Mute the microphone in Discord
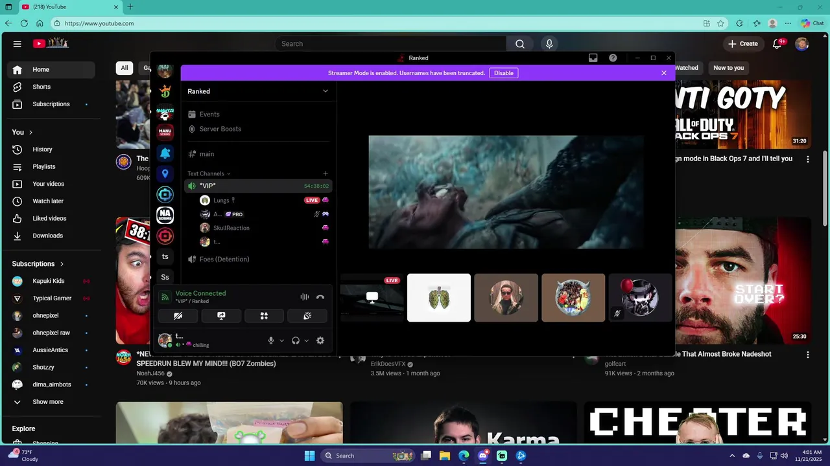830x466 pixels. click(x=271, y=340)
